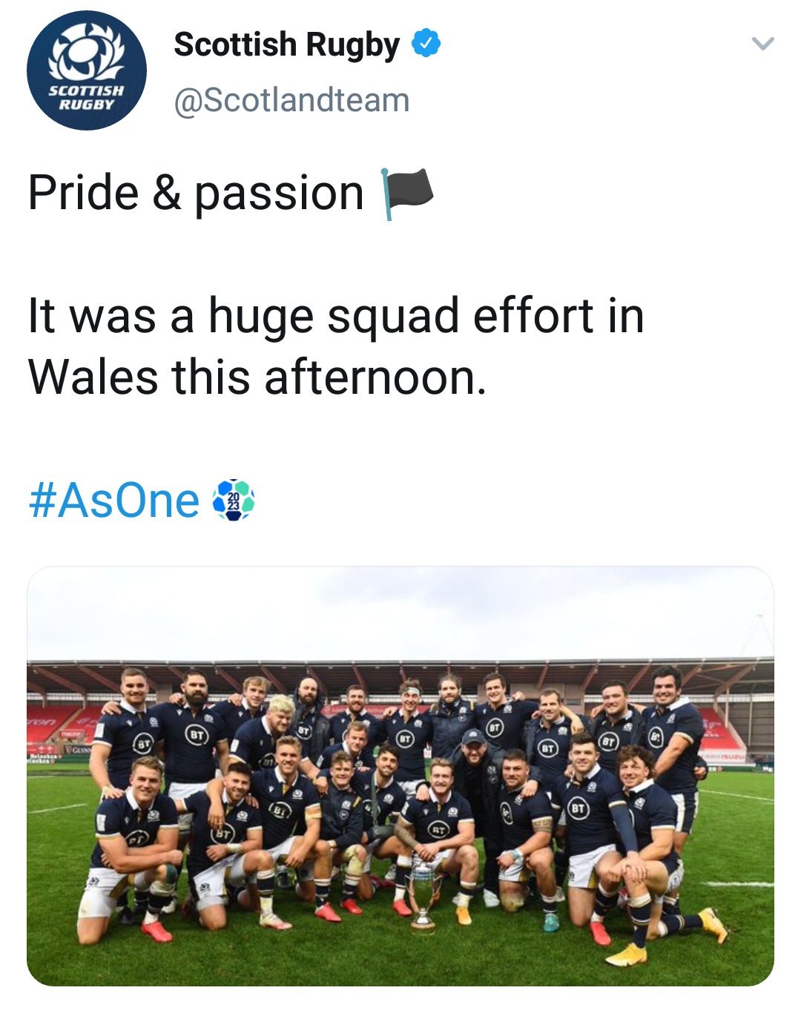801x1019 pixels.
Task: Open the team photo thumbnail
Action: point(400,776)
